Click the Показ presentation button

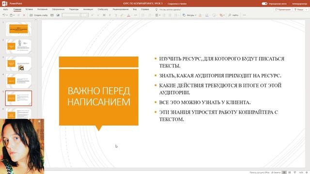pos(299,10)
